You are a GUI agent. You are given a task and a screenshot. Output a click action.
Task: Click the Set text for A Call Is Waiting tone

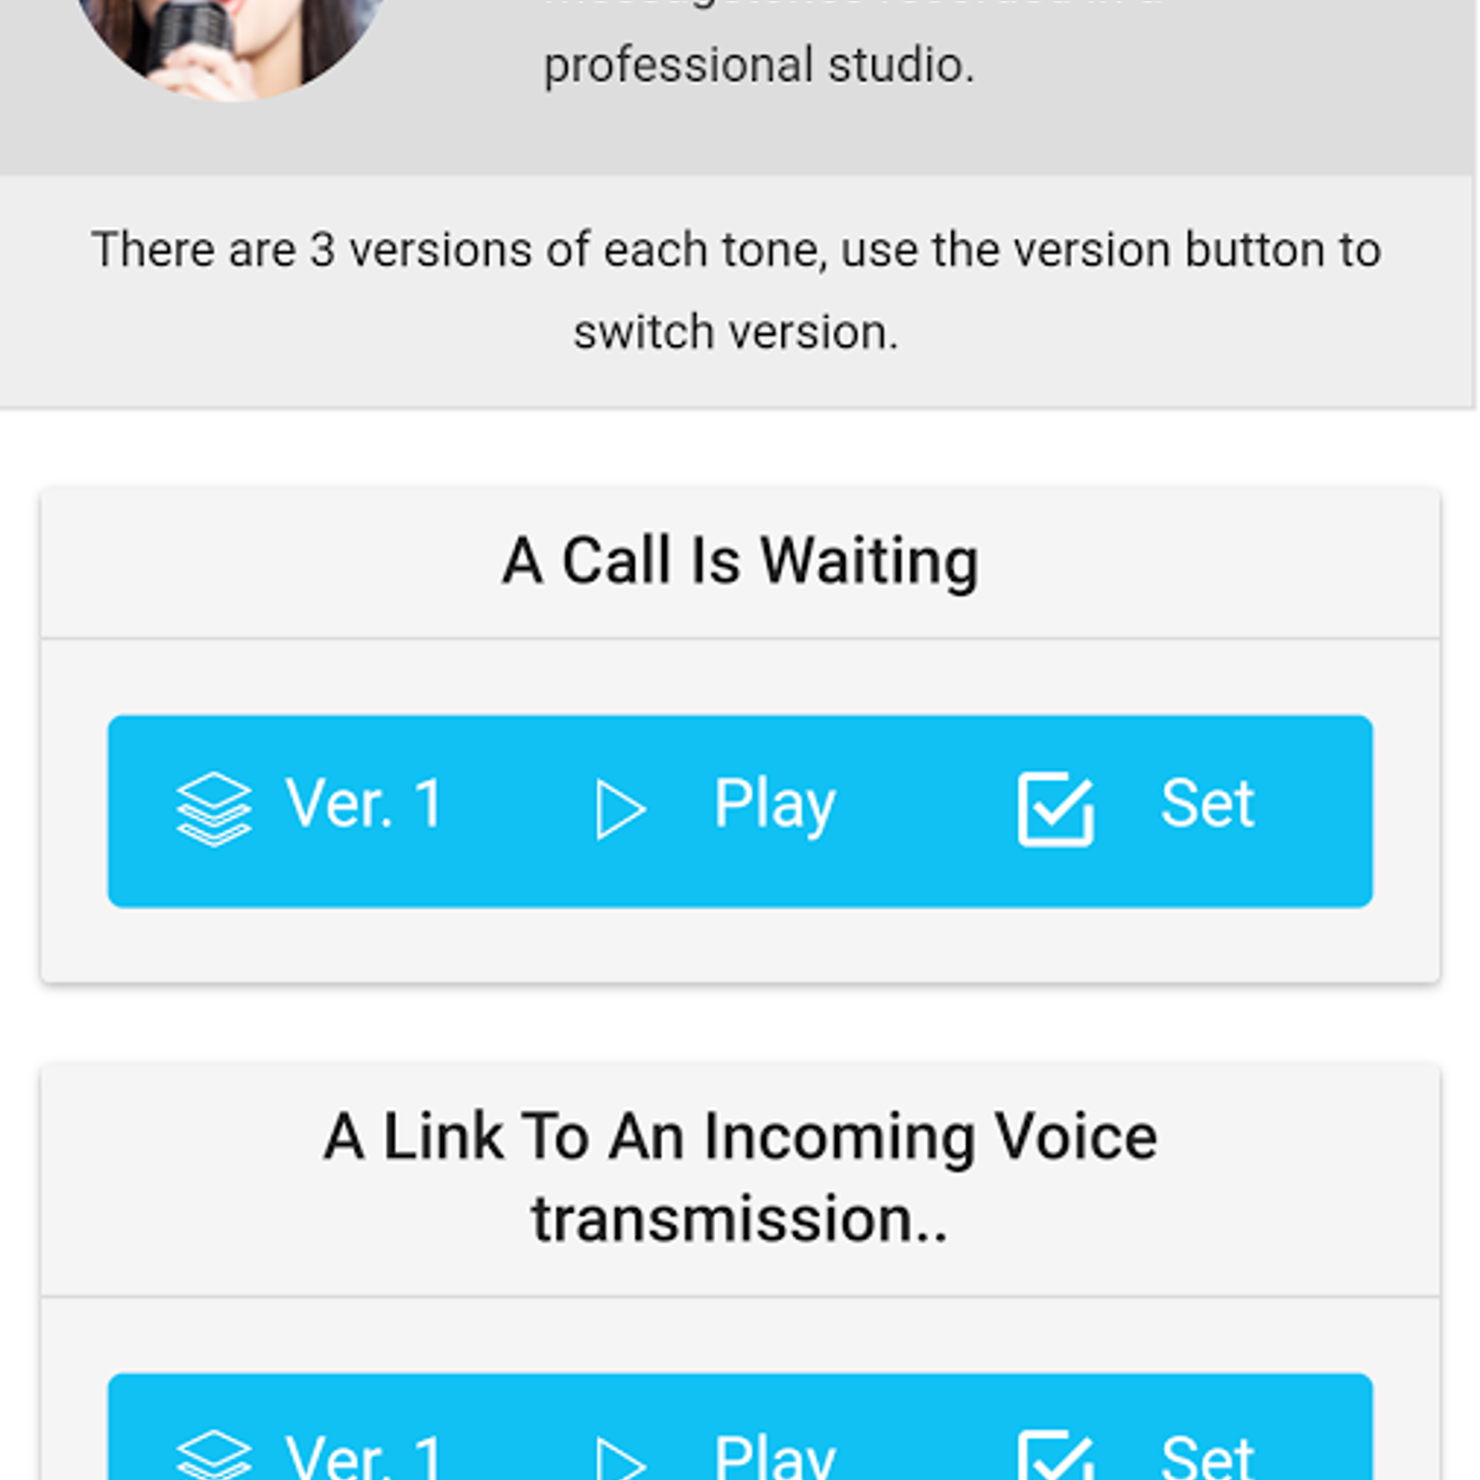click(1207, 803)
